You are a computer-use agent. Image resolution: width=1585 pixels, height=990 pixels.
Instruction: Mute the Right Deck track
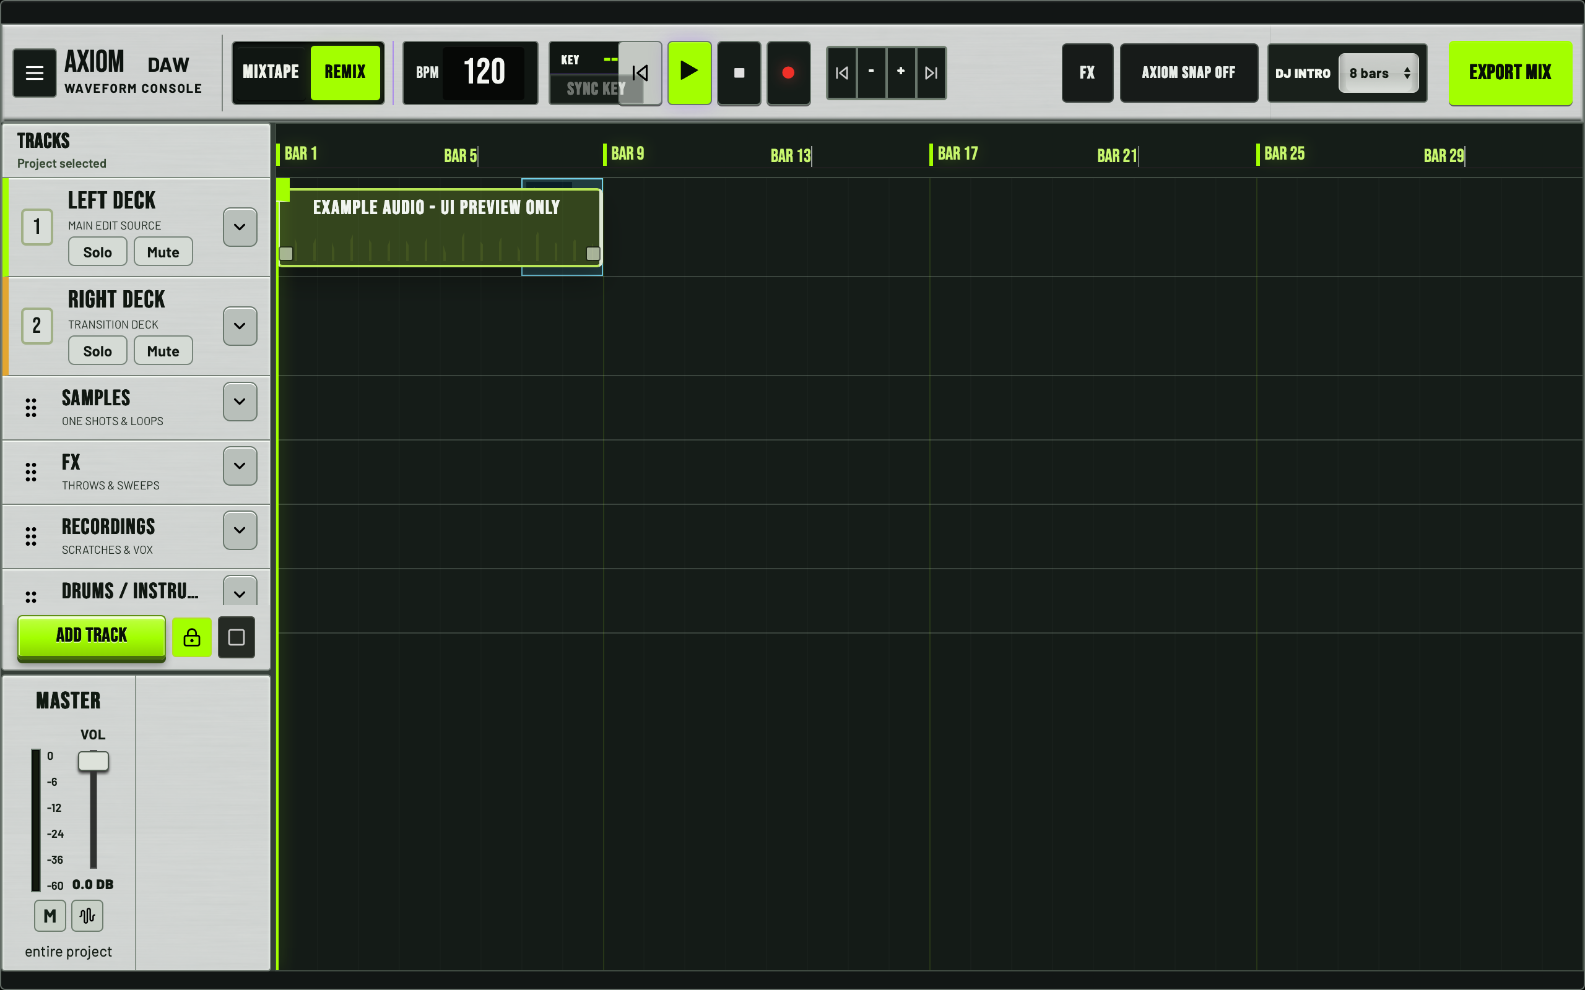[163, 351]
